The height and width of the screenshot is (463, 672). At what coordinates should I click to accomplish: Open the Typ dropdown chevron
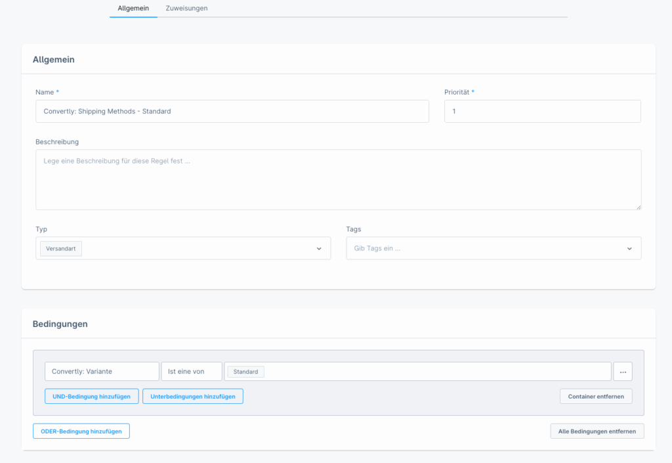tap(319, 249)
